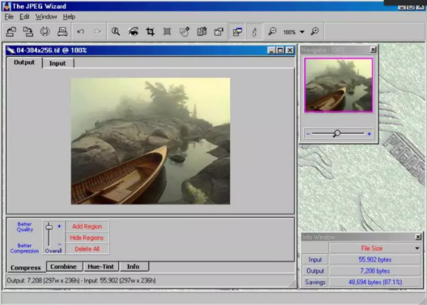Click the Hide Regions button
Image resolution: width=427 pixels, height=305 pixels.
coord(87,238)
